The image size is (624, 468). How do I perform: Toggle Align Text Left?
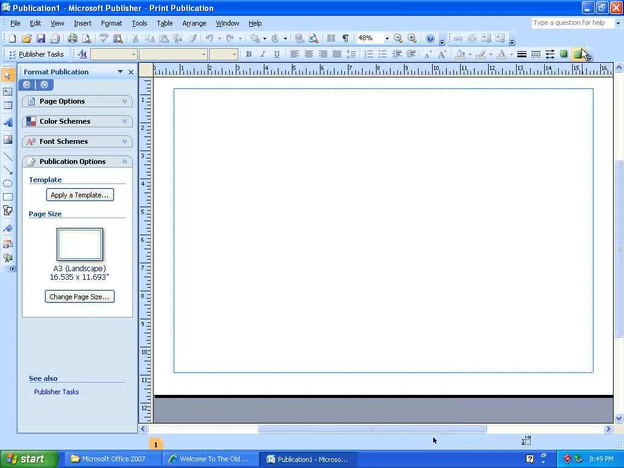[294, 54]
